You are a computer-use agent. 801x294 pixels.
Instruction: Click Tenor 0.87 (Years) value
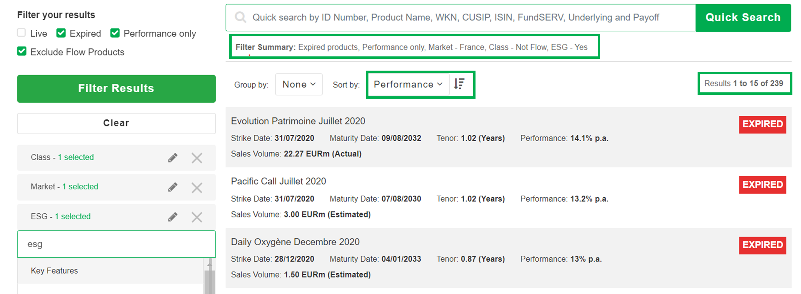tap(483, 259)
